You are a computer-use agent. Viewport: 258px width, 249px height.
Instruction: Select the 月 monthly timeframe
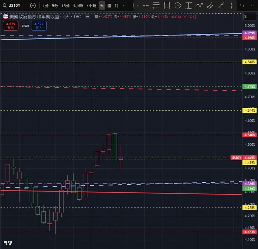pos(116,6)
